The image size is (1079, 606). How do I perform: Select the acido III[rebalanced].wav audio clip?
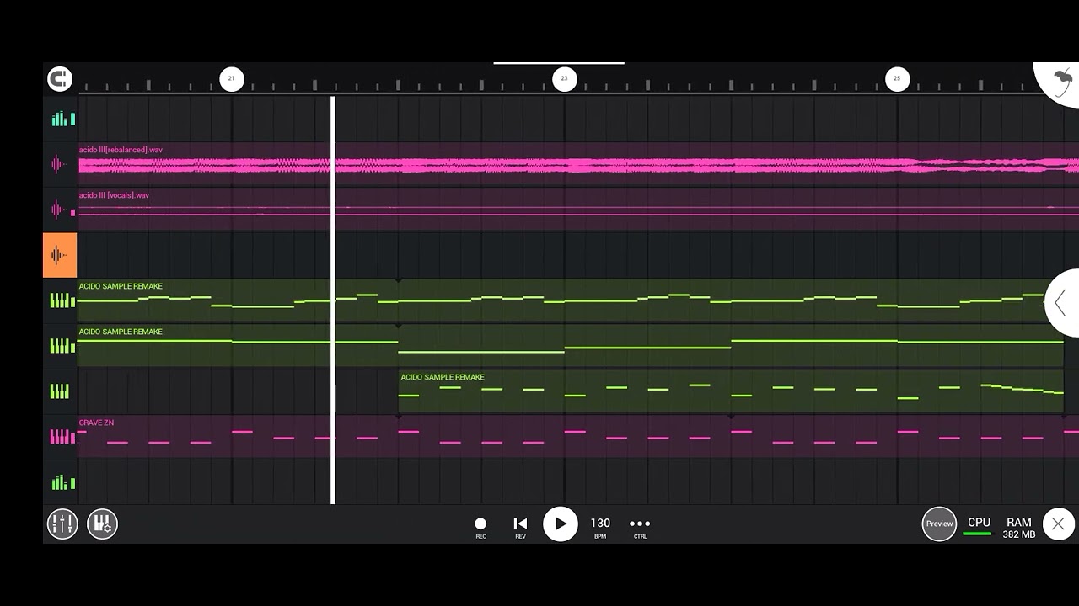pyautogui.click(x=578, y=164)
